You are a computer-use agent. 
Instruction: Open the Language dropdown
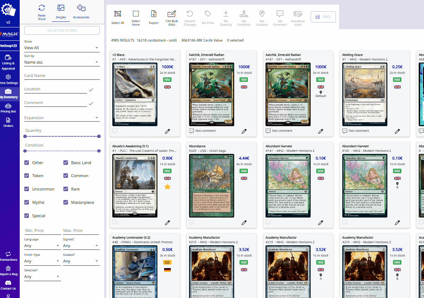click(42, 246)
